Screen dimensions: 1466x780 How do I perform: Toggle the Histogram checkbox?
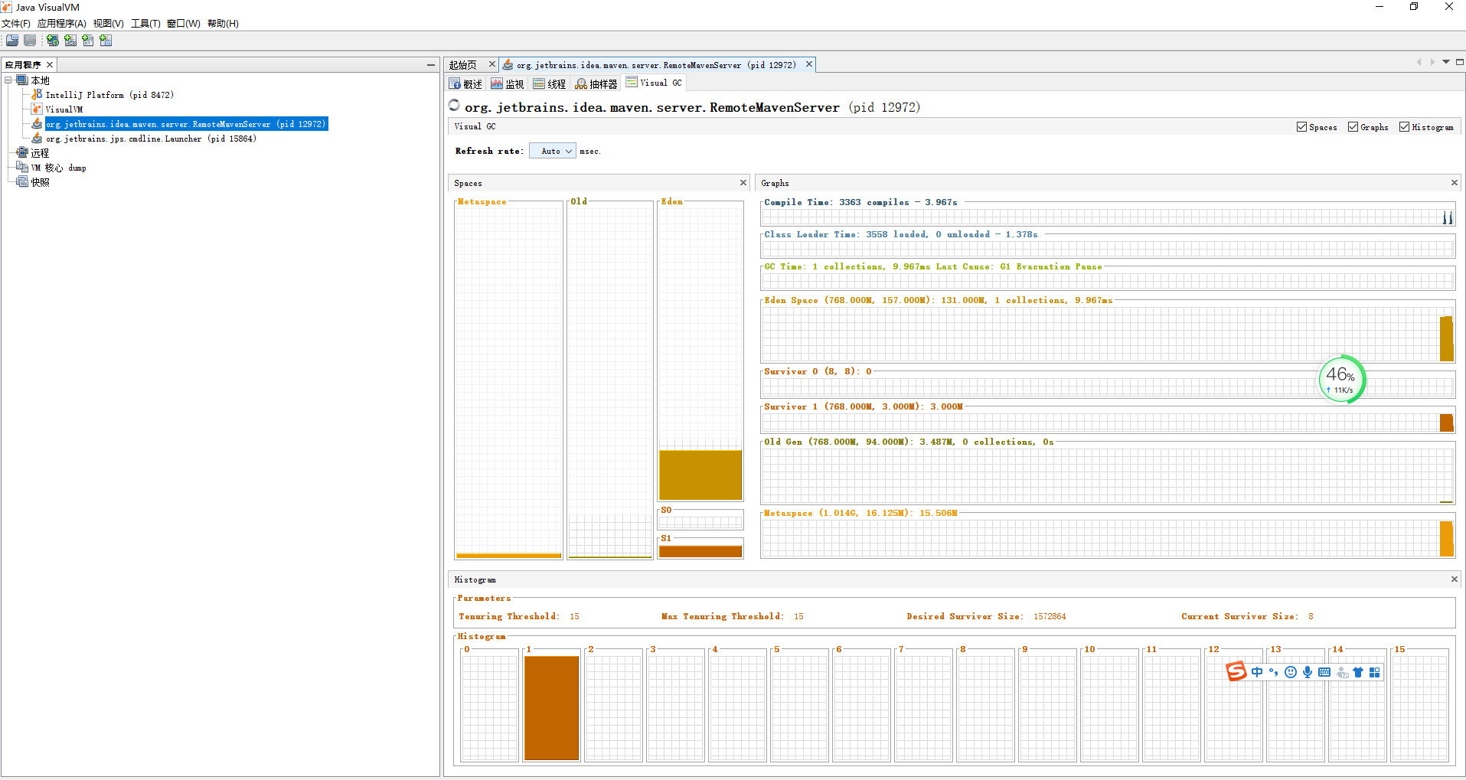click(x=1404, y=127)
